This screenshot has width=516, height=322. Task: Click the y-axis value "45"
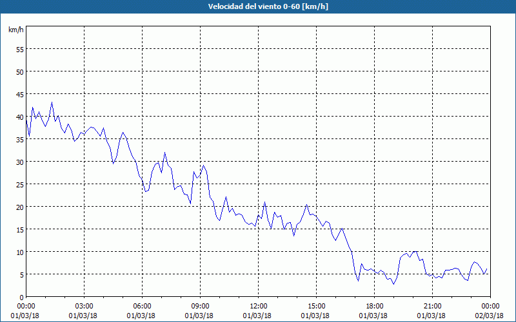(x=20, y=94)
